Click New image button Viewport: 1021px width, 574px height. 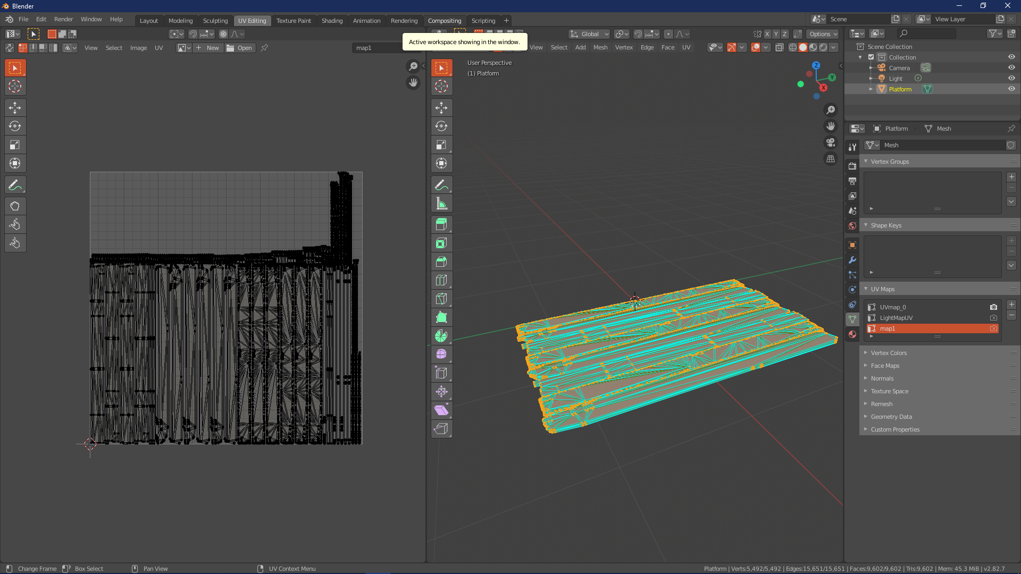point(208,48)
